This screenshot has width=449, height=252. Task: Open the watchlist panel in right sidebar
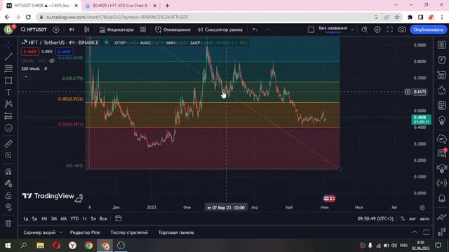coord(442,45)
